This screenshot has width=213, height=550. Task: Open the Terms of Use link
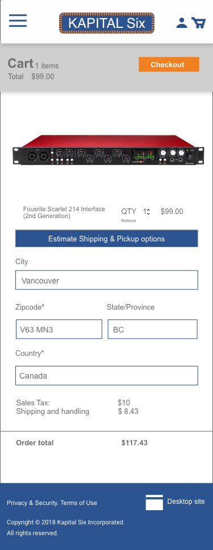click(x=79, y=503)
